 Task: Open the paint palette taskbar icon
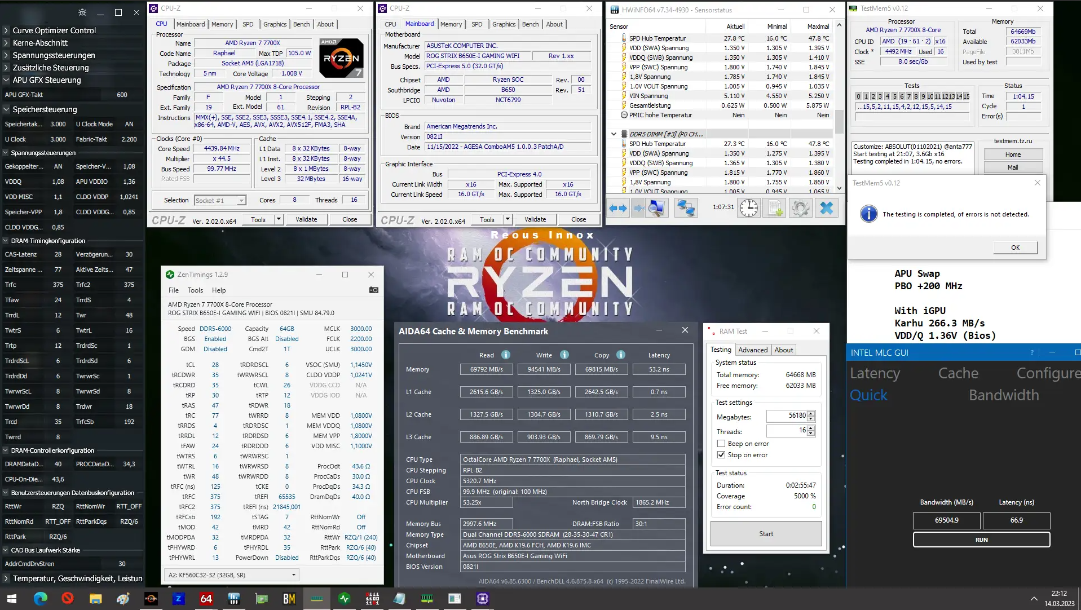coord(123,599)
